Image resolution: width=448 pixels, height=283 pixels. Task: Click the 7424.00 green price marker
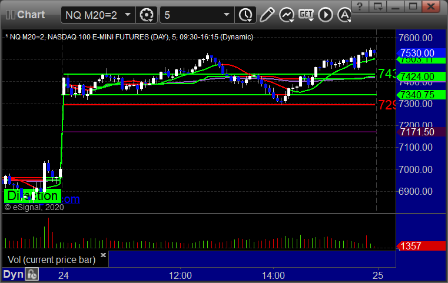coord(421,76)
